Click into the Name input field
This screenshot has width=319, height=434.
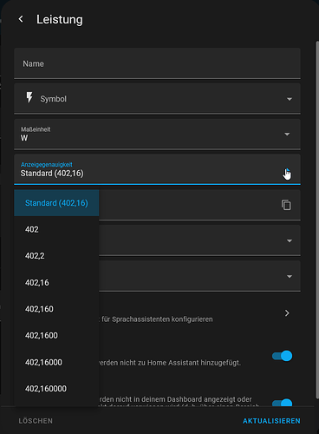click(x=157, y=63)
